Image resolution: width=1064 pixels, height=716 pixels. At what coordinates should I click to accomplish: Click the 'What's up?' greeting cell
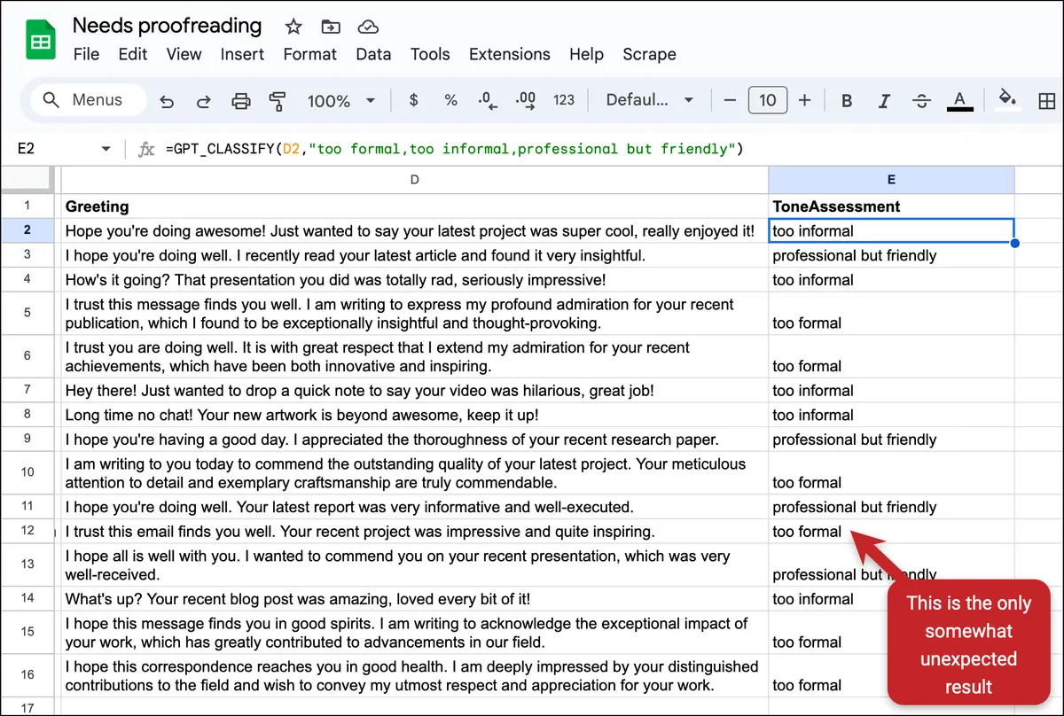click(x=414, y=599)
